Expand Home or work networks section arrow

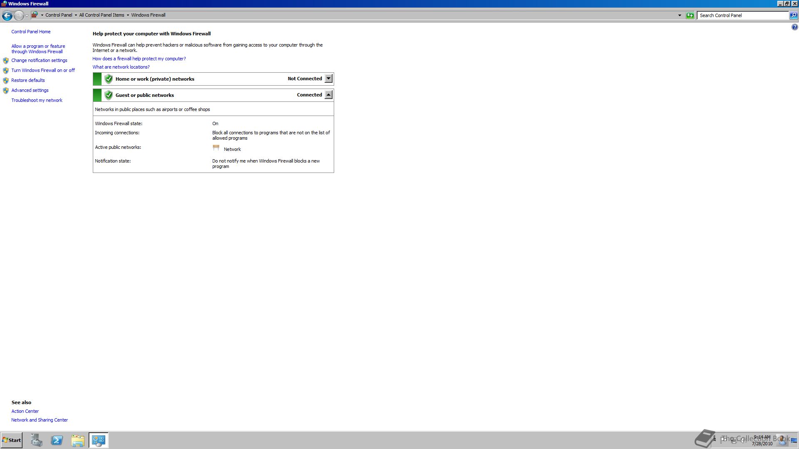(x=328, y=79)
